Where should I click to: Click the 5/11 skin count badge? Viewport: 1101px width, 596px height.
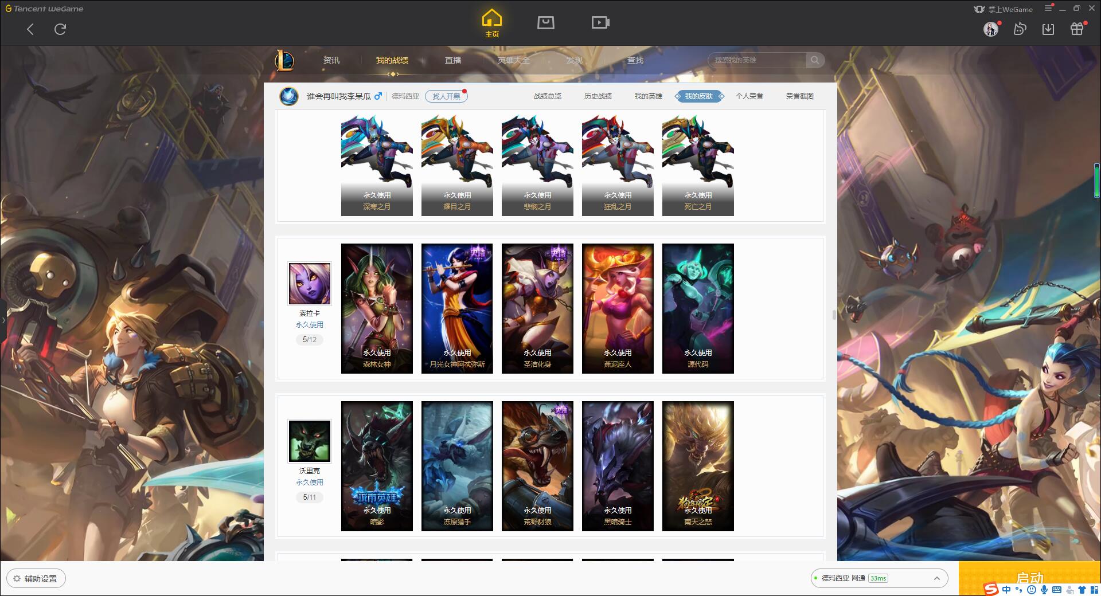310,497
